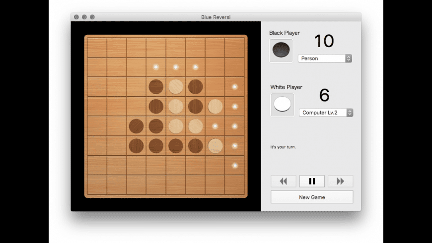This screenshot has width=432, height=243.
Task: Click the empty top-left corner board square
Action: [x=97, y=47]
